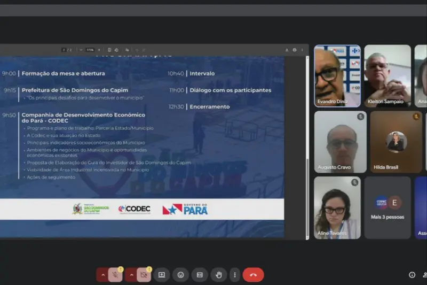
Task: Click the captions icon in call bar
Action: click(x=200, y=275)
